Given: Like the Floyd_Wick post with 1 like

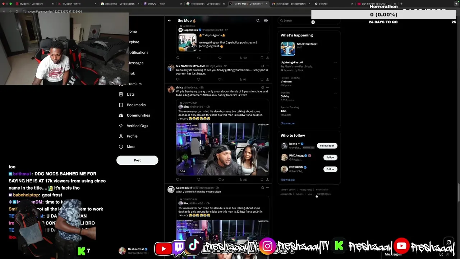Looking at the screenshot, I should (x=221, y=79).
